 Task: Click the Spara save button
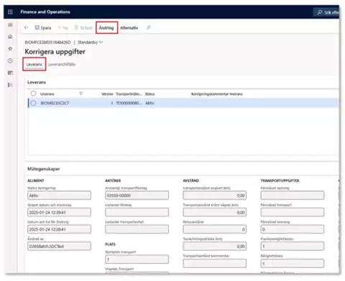click(x=43, y=28)
